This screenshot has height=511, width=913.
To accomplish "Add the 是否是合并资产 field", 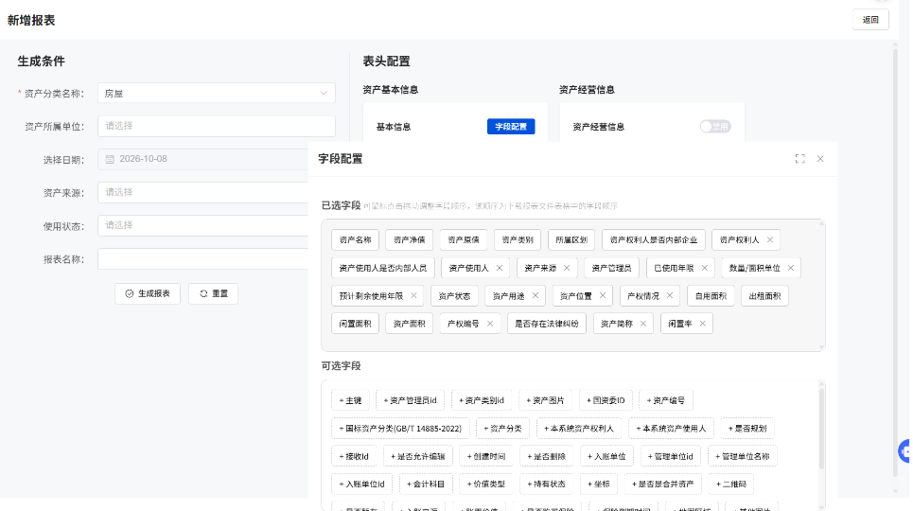I will (662, 485).
